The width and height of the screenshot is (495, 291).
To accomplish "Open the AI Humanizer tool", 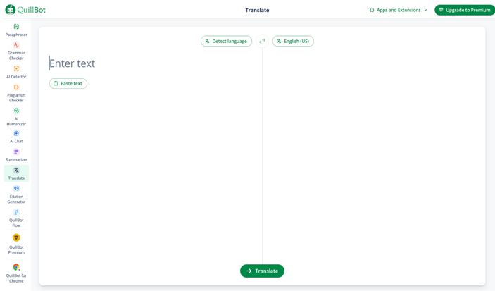I will pyautogui.click(x=16, y=116).
